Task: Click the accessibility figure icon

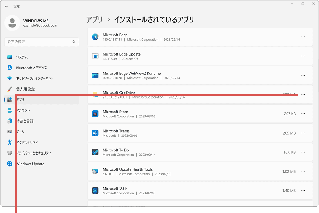Action: [10, 142]
